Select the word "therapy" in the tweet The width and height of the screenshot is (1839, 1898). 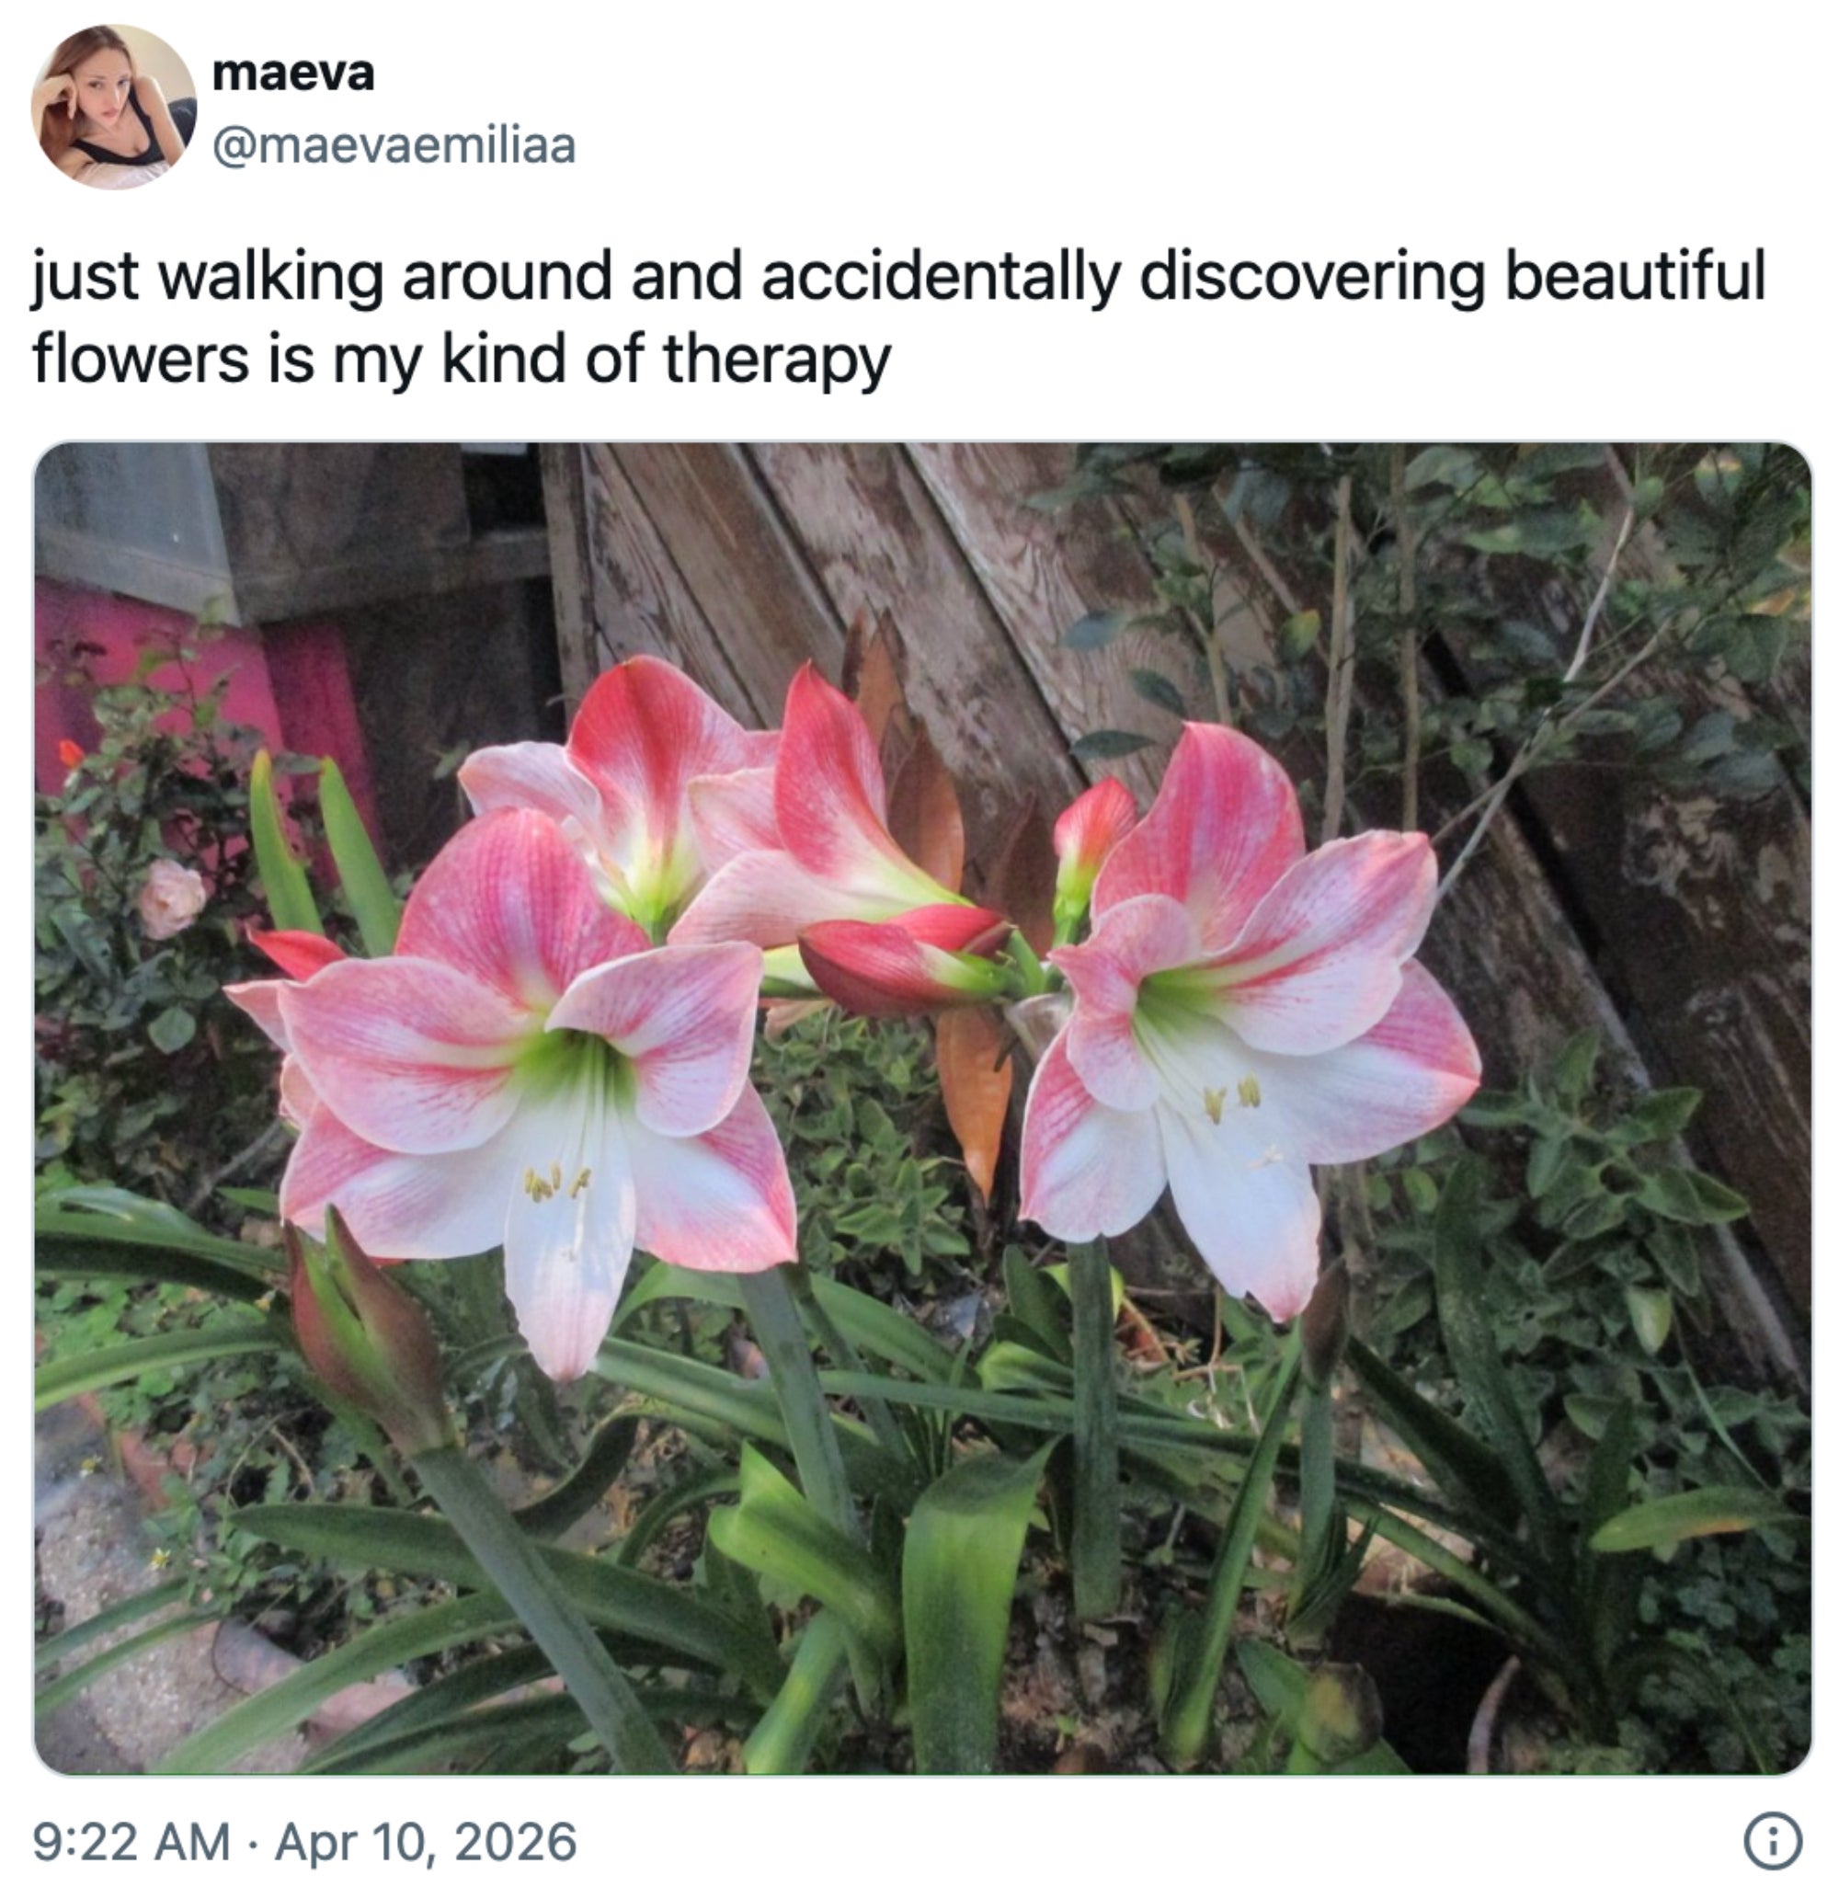click(x=776, y=360)
